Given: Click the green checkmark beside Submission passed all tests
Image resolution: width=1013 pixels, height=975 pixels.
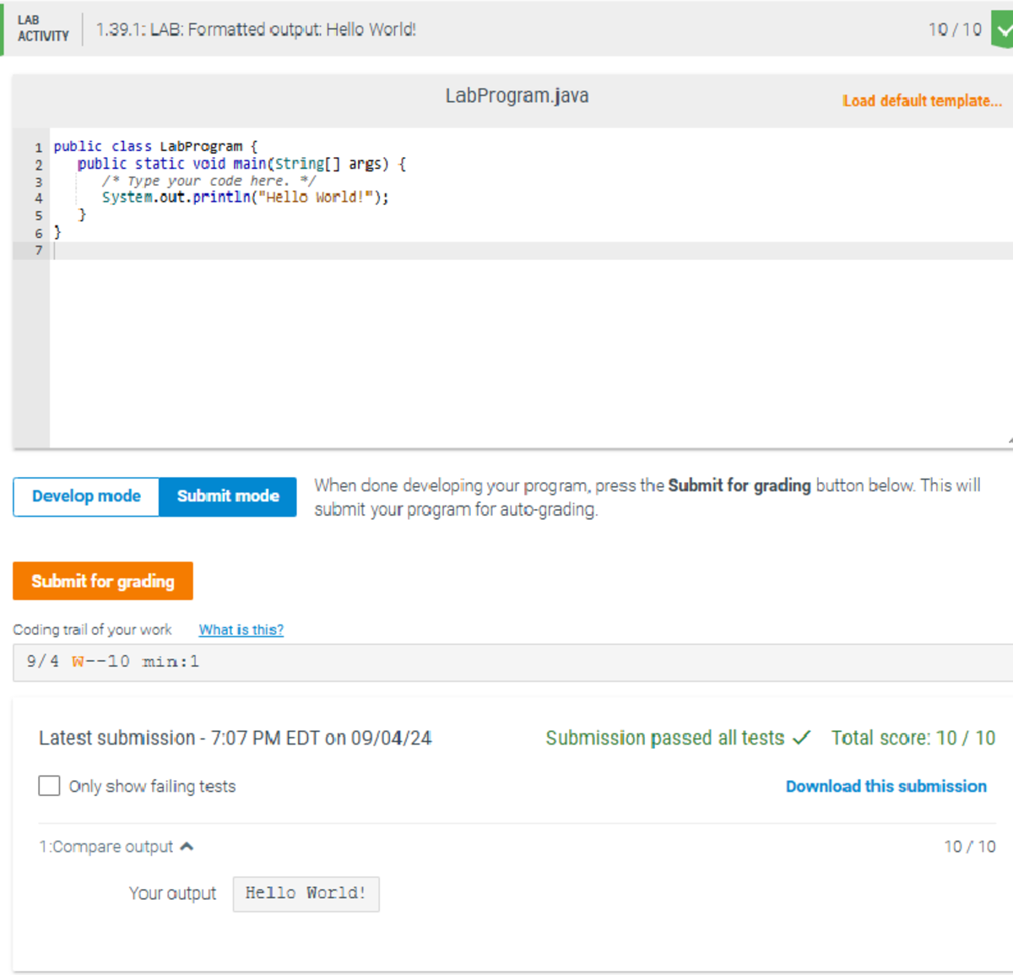Looking at the screenshot, I should [x=800, y=737].
